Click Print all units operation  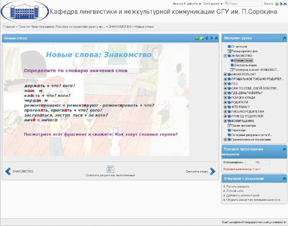pos(235,191)
